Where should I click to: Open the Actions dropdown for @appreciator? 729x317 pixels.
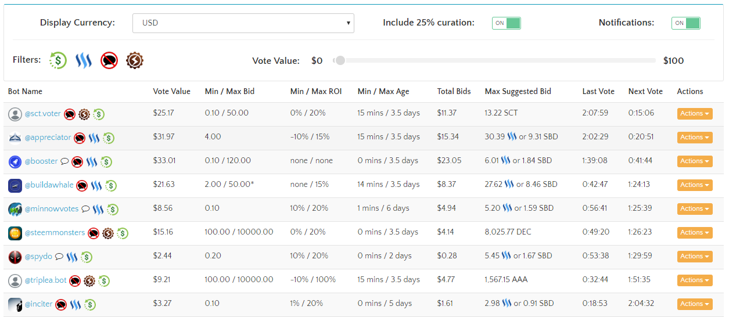tap(694, 138)
